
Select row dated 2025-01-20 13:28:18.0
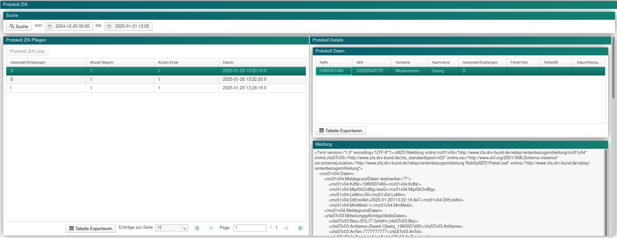[x=156, y=88]
